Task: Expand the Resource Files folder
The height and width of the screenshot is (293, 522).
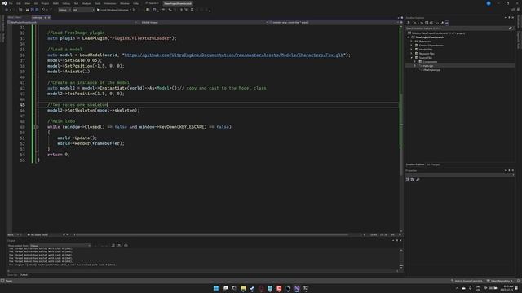Action: [x=411, y=54]
